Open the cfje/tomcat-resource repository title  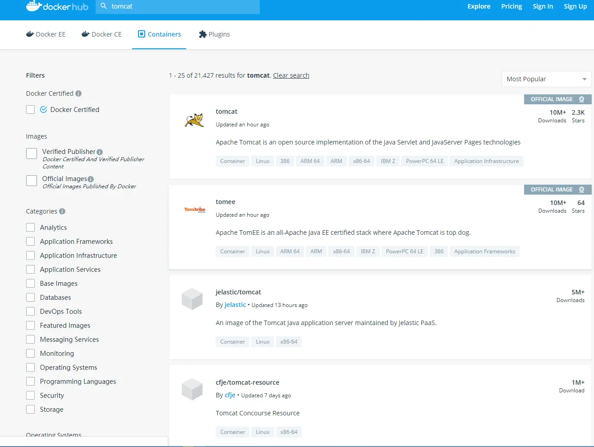coord(248,382)
